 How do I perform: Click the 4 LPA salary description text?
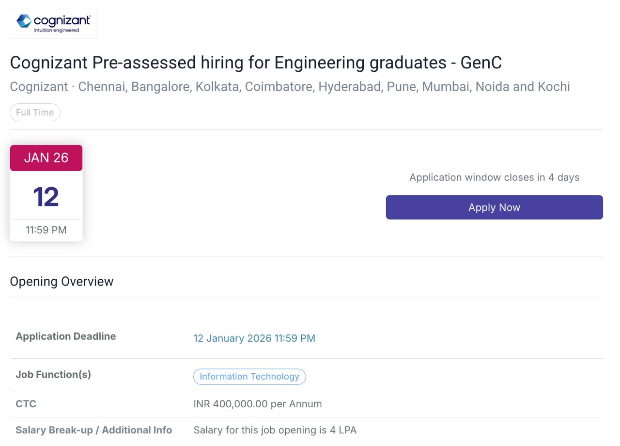click(275, 430)
